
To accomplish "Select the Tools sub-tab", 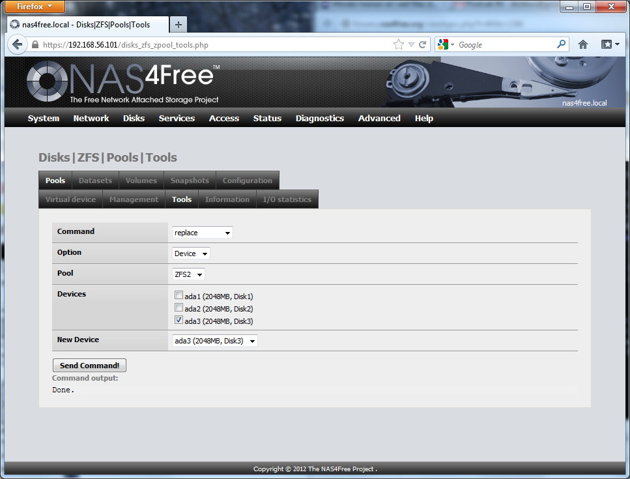I will click(x=182, y=199).
